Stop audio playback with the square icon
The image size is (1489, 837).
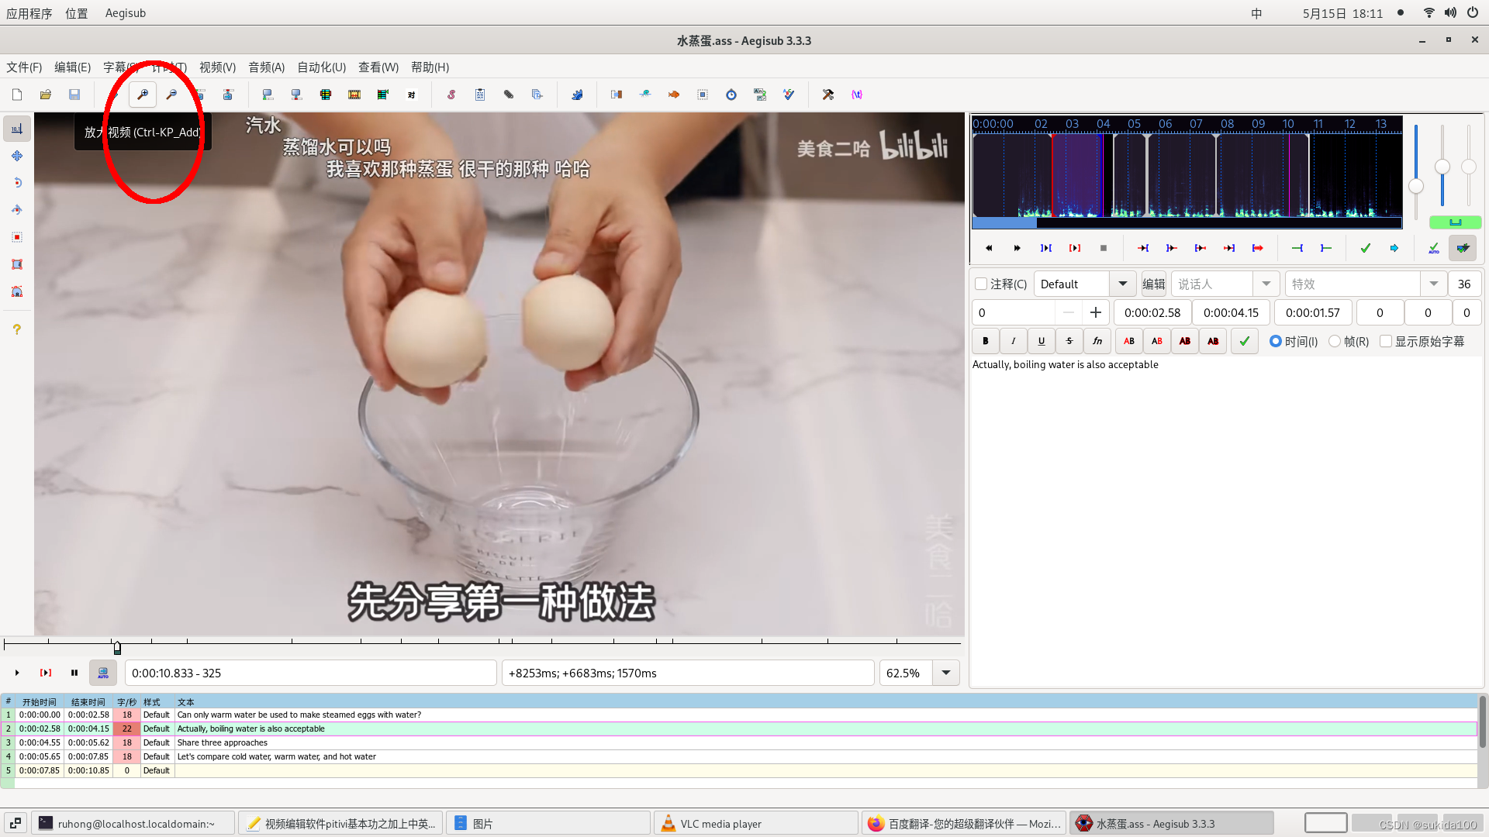[1104, 248]
